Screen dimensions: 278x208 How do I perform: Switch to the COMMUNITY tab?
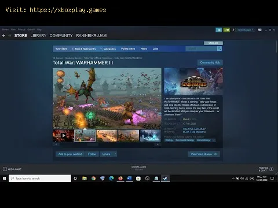pos(61,36)
